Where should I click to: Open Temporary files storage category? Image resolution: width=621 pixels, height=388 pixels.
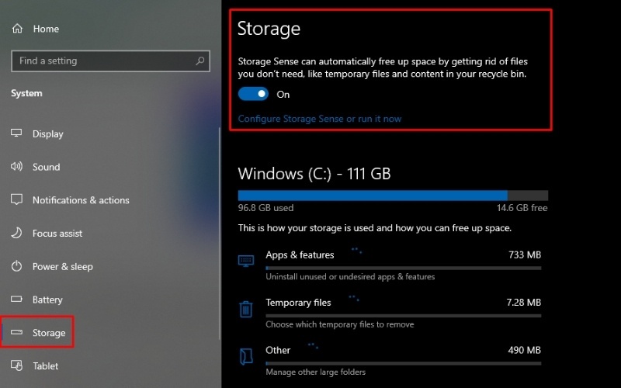coord(298,303)
